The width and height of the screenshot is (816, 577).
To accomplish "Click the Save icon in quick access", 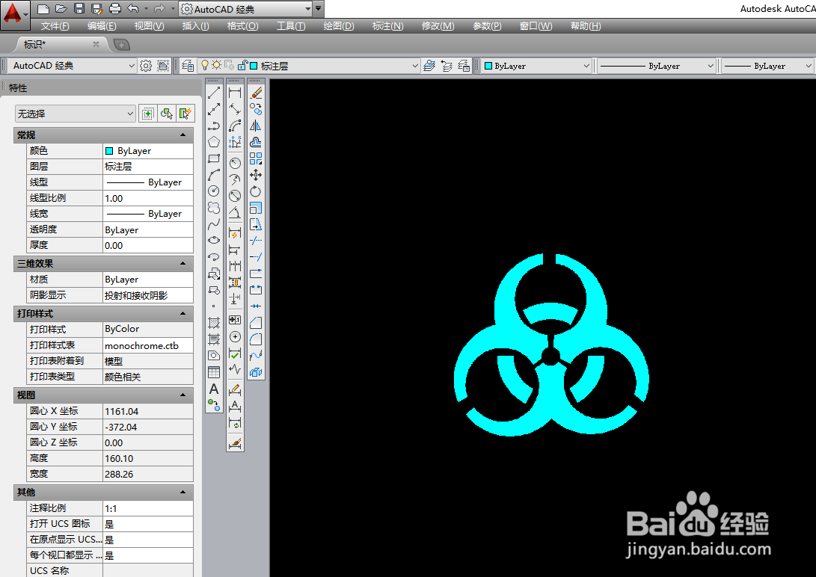I will click(x=79, y=8).
